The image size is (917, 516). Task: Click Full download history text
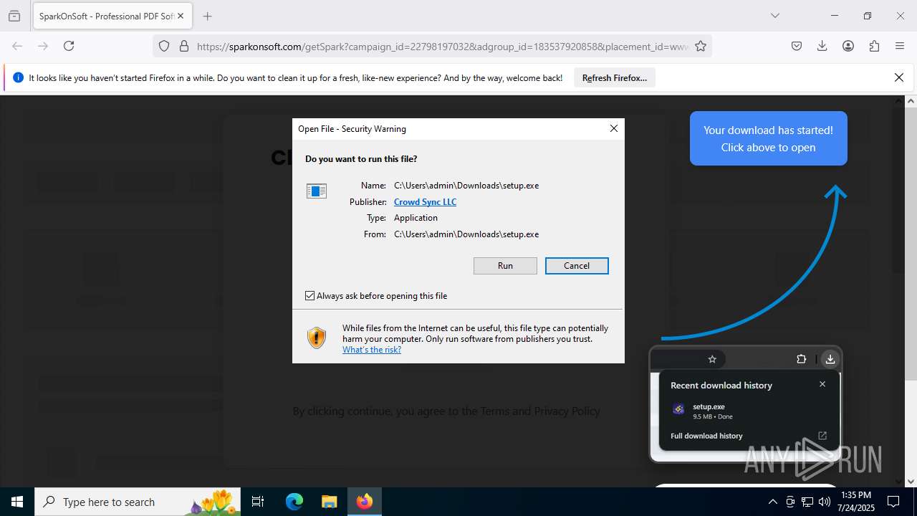coord(706,436)
